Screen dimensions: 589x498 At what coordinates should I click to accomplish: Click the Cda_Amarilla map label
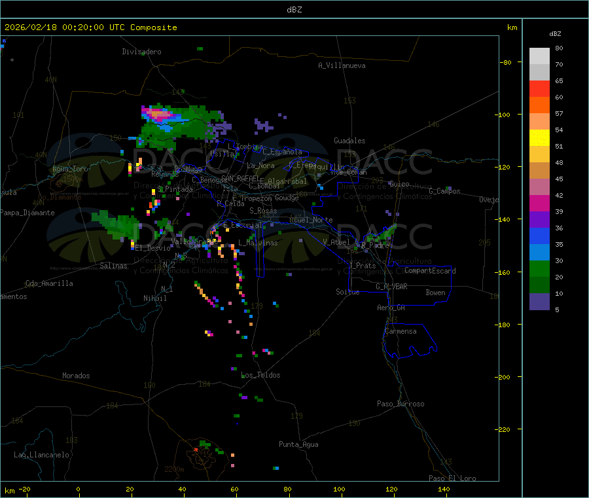(x=49, y=283)
